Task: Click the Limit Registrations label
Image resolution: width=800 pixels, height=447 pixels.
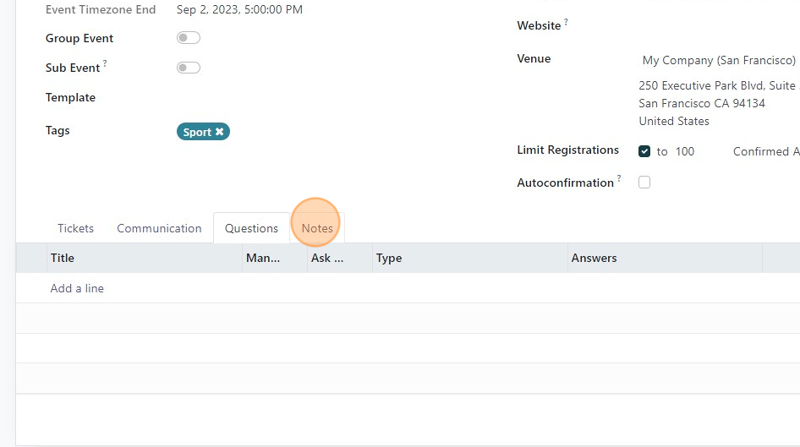Action: tap(567, 150)
